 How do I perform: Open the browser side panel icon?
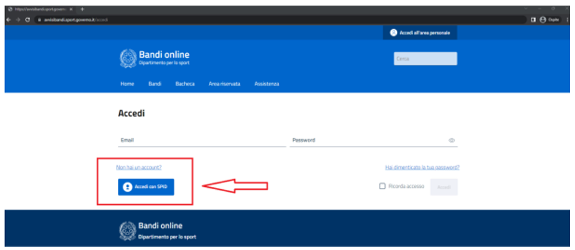533,20
